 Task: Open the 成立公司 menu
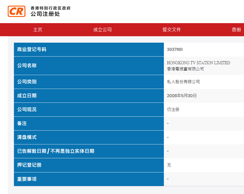(102, 30)
